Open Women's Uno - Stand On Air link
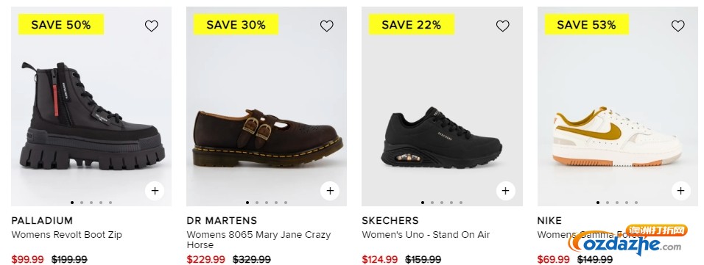Image resolution: width=704 pixels, height=265 pixels. coord(426,235)
